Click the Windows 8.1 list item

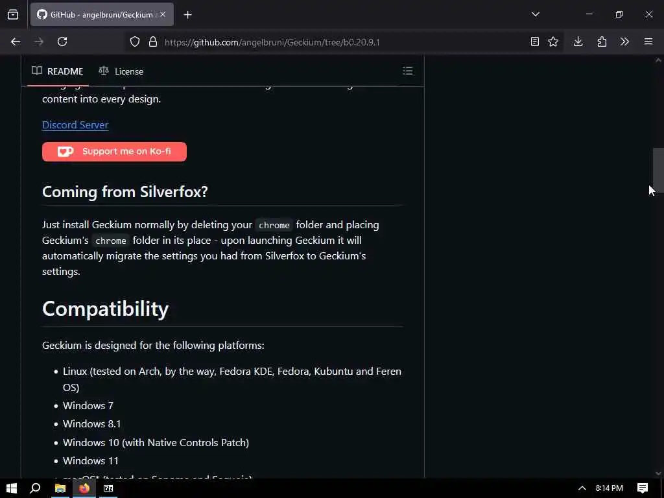coord(92,424)
